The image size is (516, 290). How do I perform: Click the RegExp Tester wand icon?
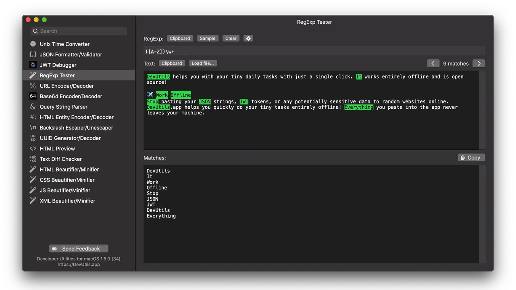(x=33, y=75)
